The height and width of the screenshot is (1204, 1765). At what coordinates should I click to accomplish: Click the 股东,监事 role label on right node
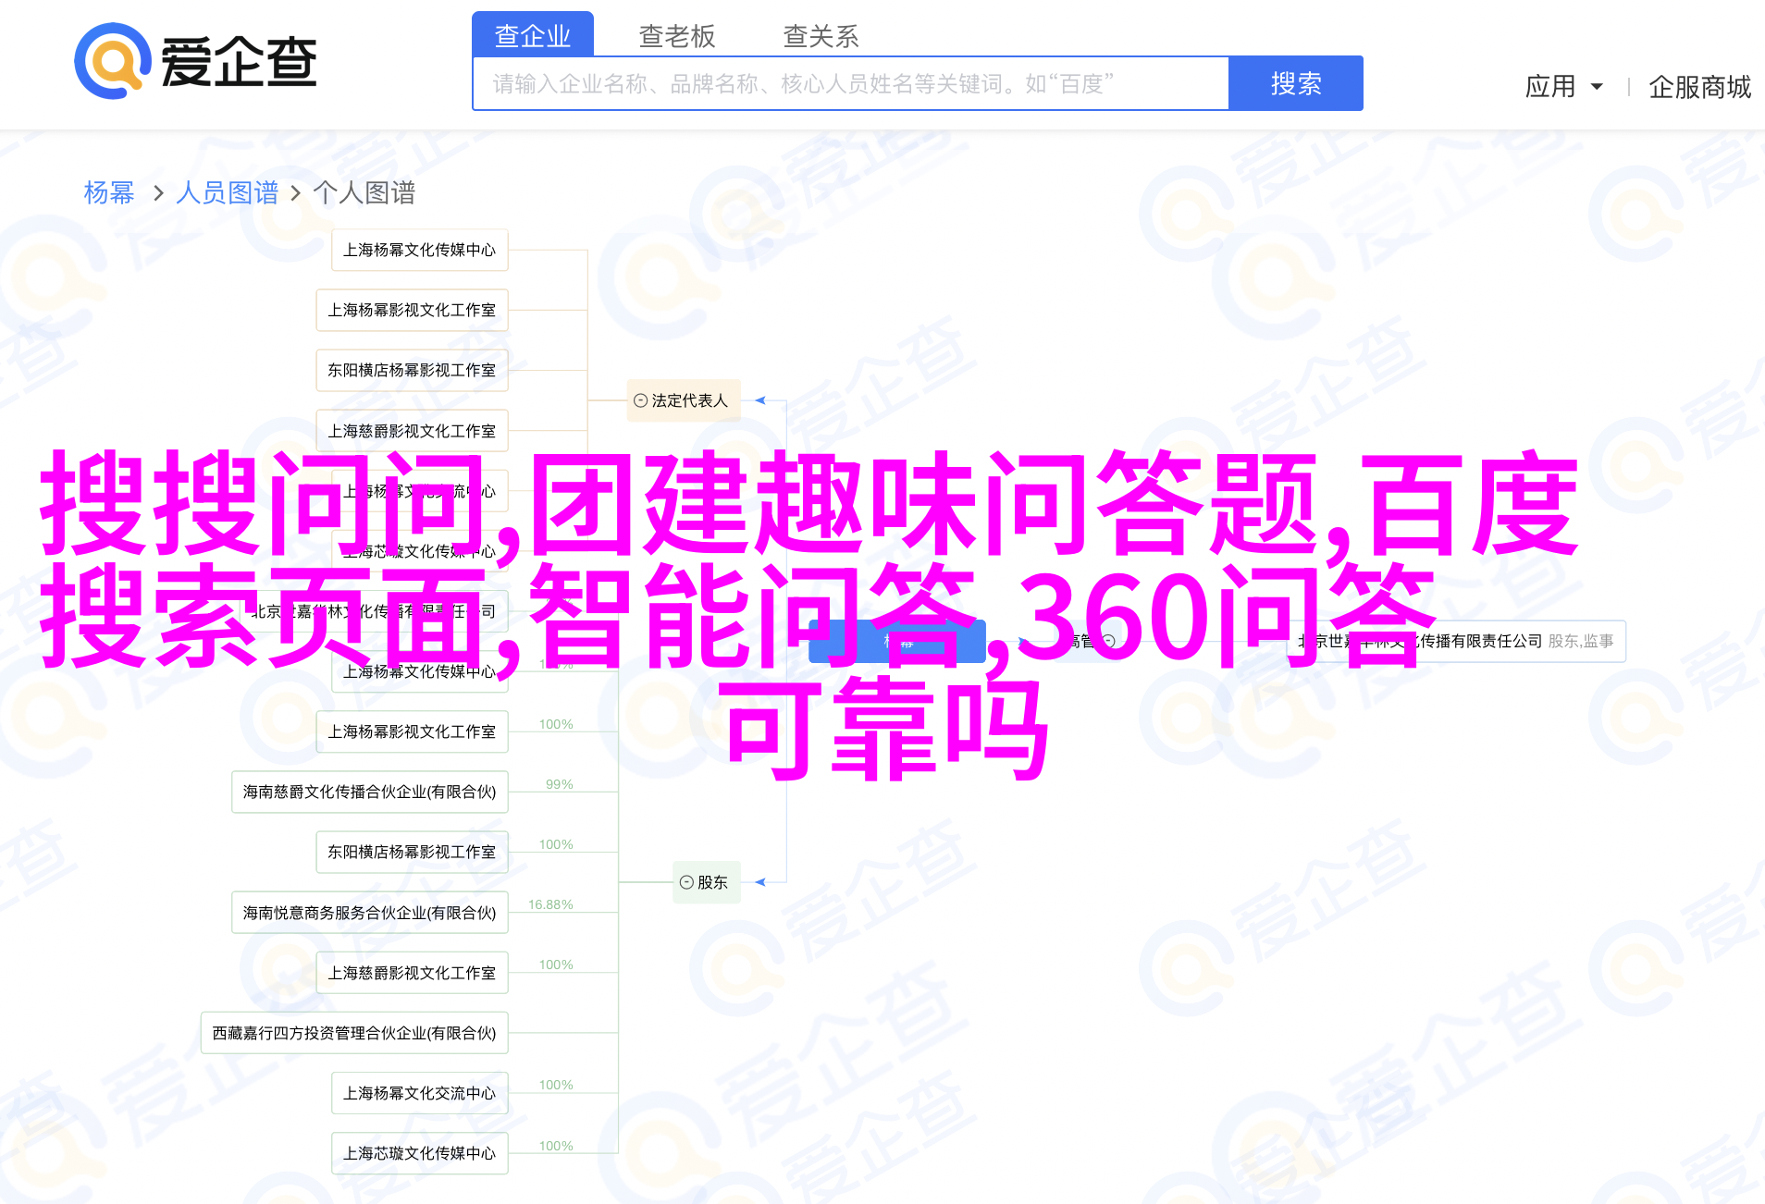pos(1581,641)
